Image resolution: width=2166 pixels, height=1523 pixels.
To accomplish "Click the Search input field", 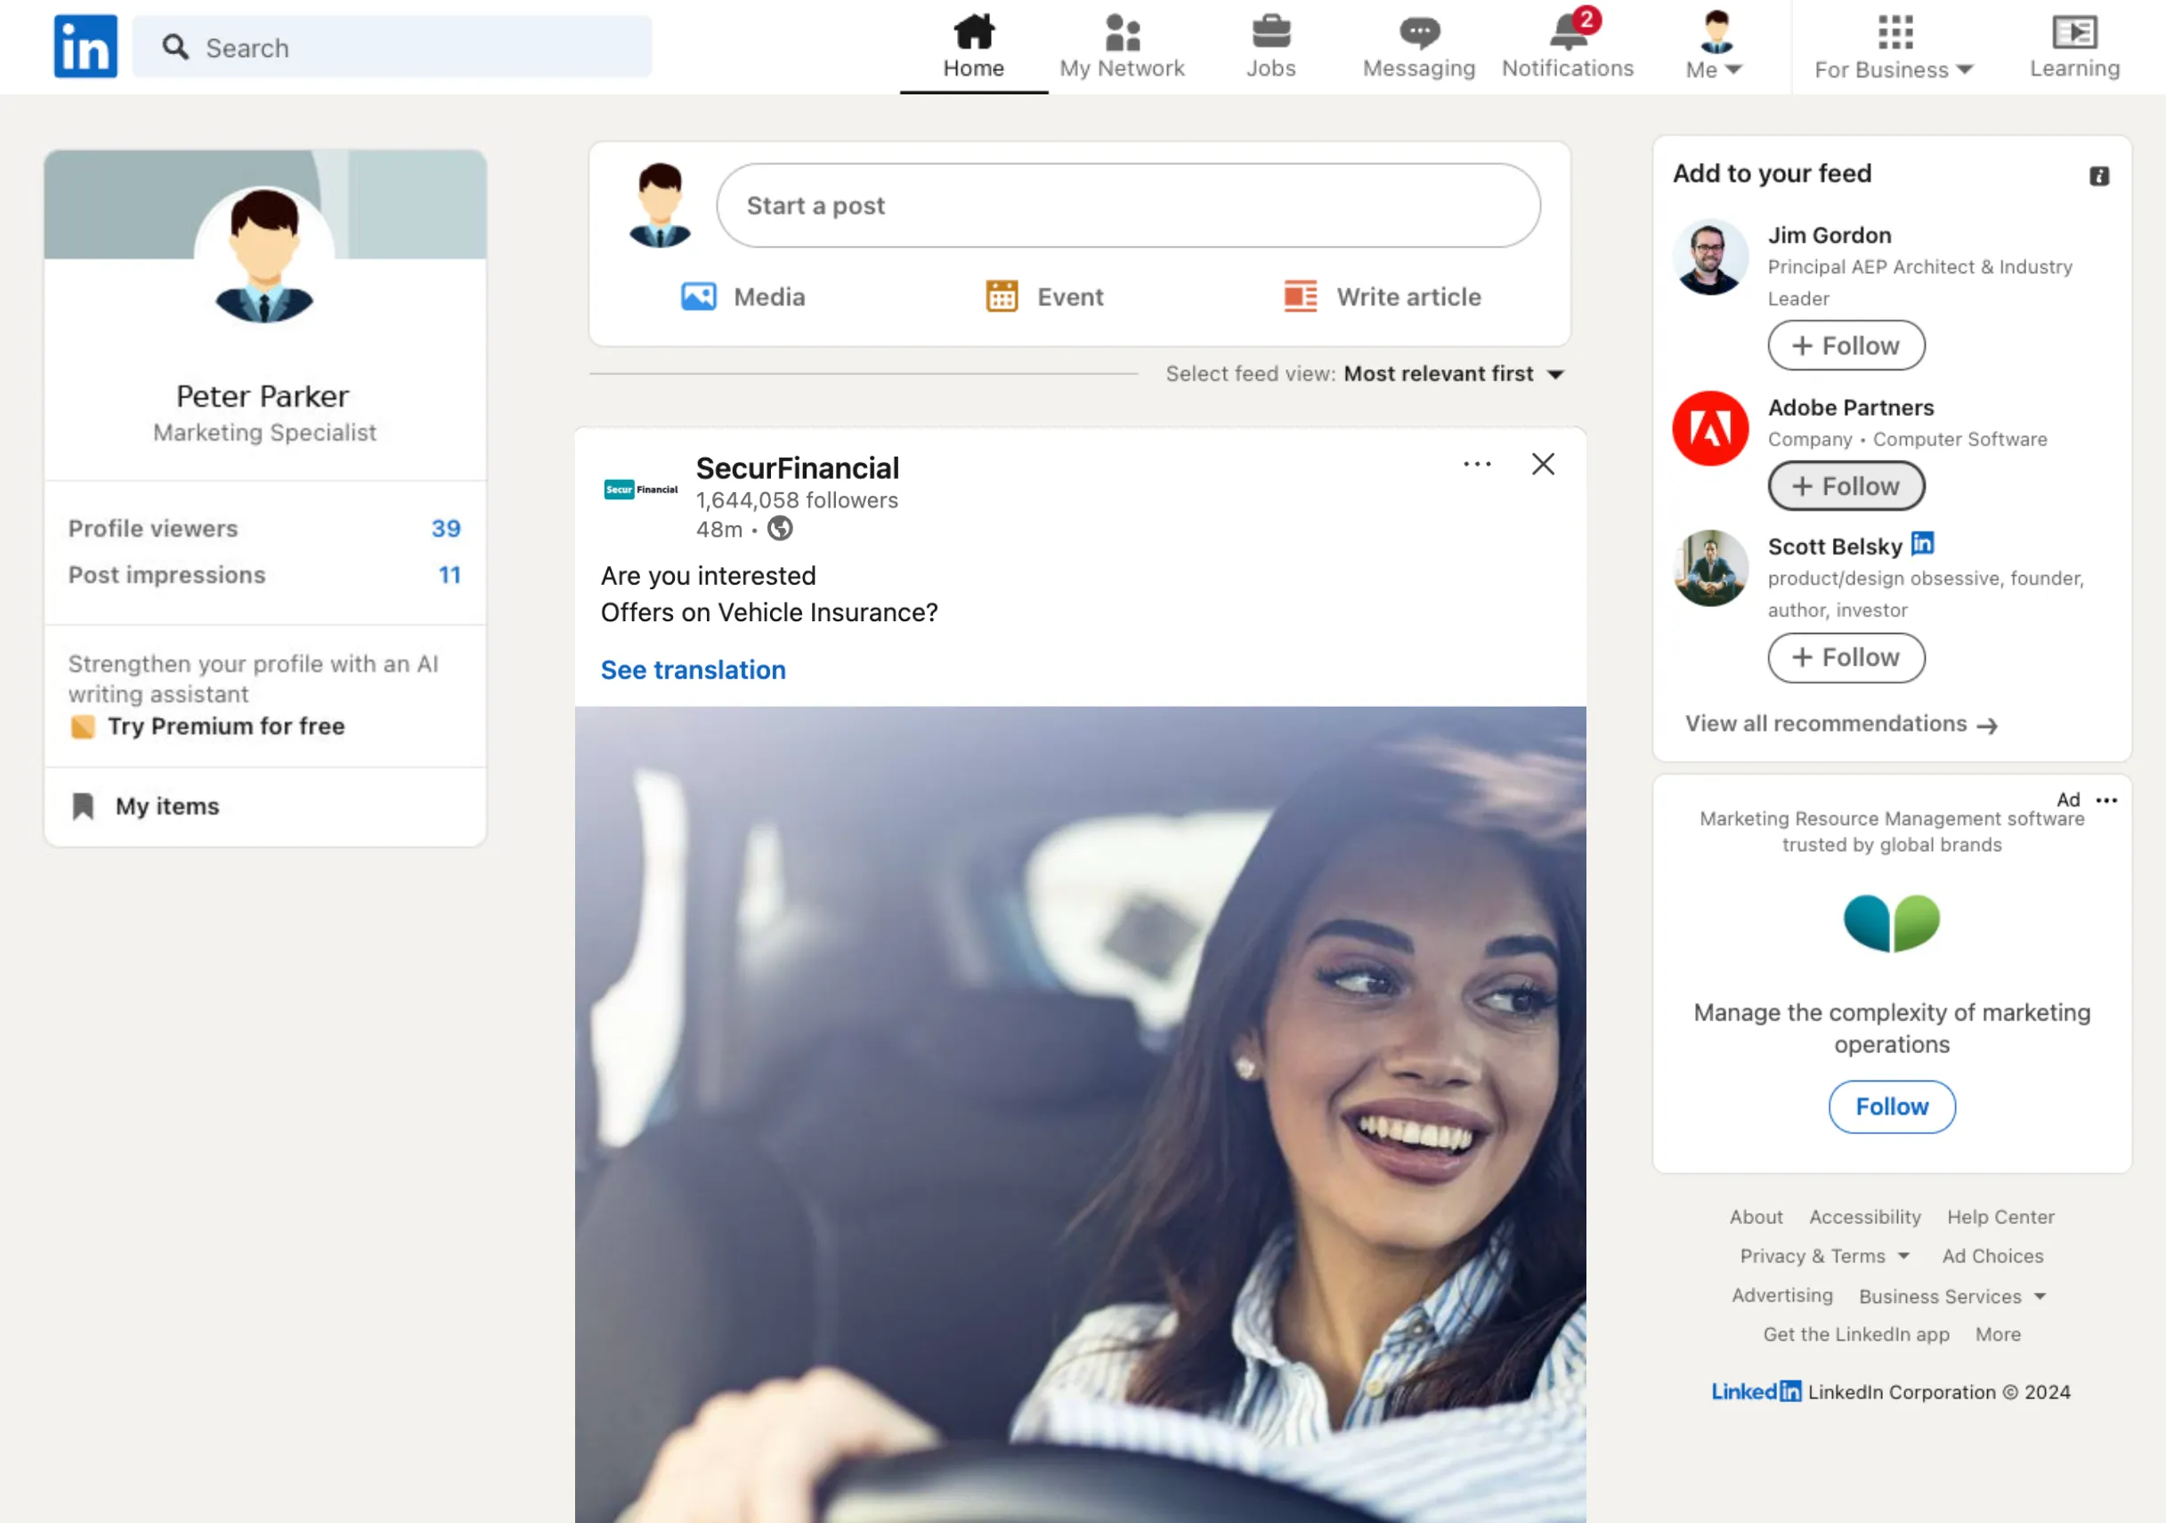I will [x=392, y=47].
